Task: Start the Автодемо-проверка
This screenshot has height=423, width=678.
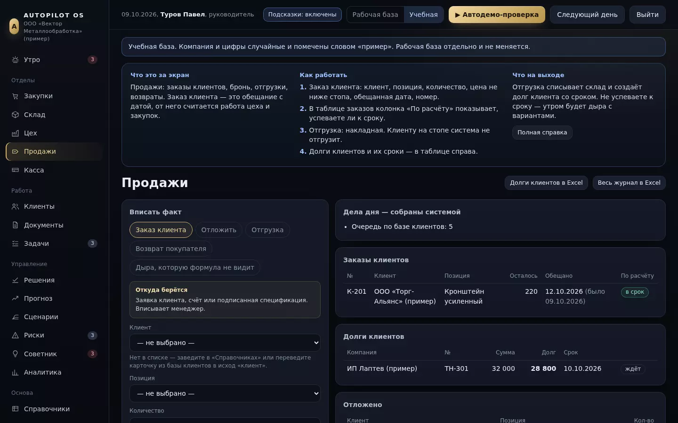Action: (x=497, y=15)
